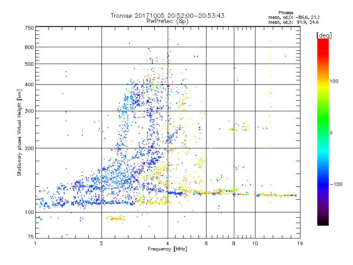Click the colorbar tick label '0'

coord(331,133)
